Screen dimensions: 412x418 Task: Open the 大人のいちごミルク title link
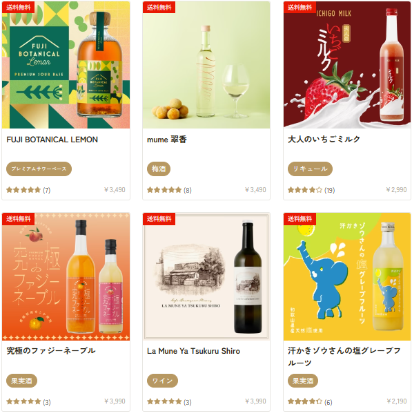[324, 139]
